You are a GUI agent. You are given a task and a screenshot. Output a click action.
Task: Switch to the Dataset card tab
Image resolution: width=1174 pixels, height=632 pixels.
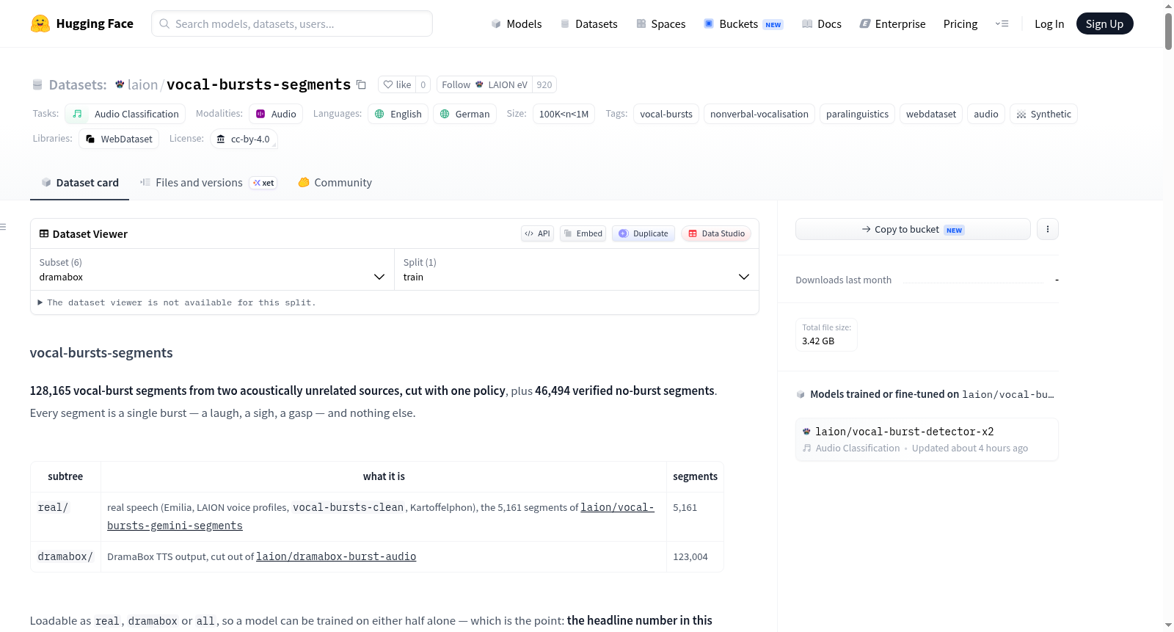pos(79,183)
